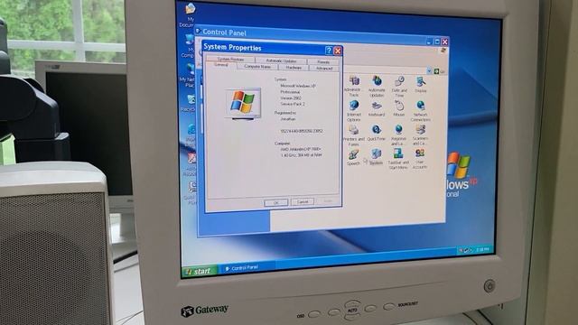Image resolution: width=578 pixels, height=325 pixels.
Task: Switch to the Advanced tab
Action: 324,69
